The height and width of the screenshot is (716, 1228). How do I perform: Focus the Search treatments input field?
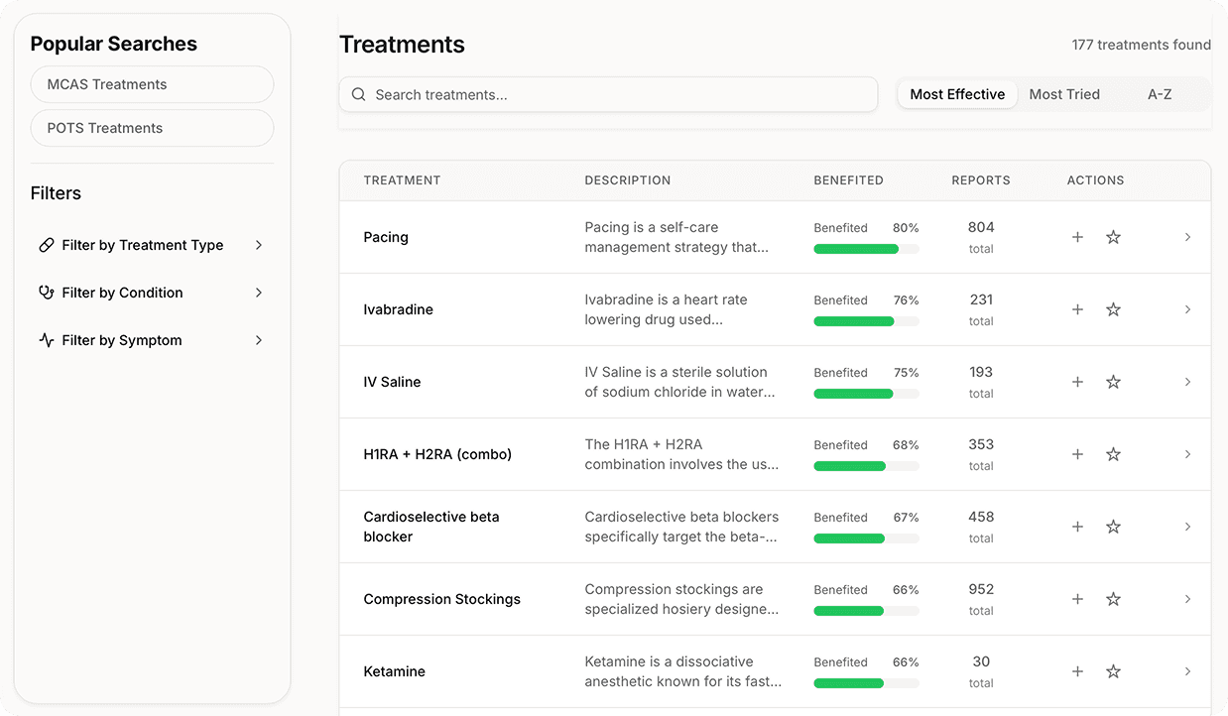[x=608, y=95]
